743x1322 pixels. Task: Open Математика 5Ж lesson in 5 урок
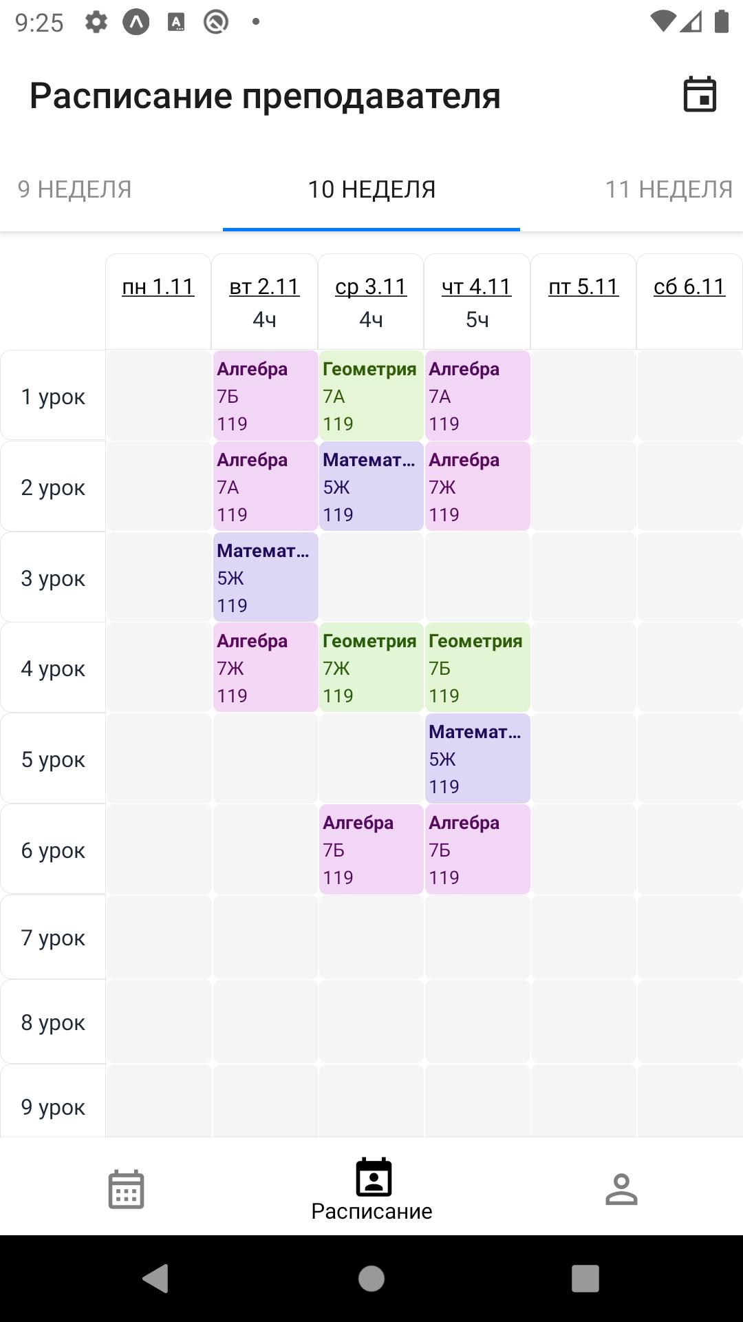click(x=477, y=759)
